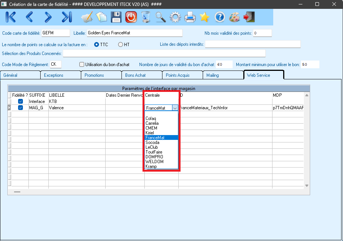Choose Socoda in the Centrale list
This screenshot has width=343, height=241.
tap(152, 142)
